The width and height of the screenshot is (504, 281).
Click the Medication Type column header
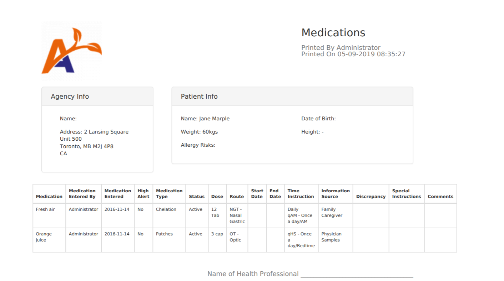point(169,194)
